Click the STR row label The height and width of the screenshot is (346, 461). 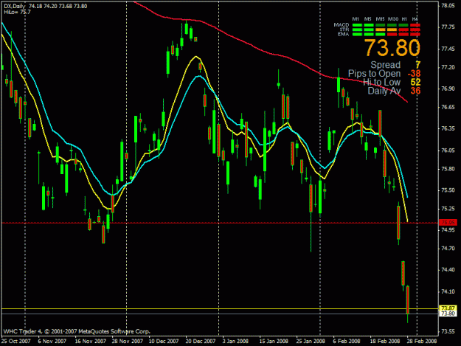coord(344,30)
